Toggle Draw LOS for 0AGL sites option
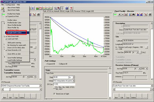Image resolution: width=154 pixels, height=102 pixels. coord(17,48)
